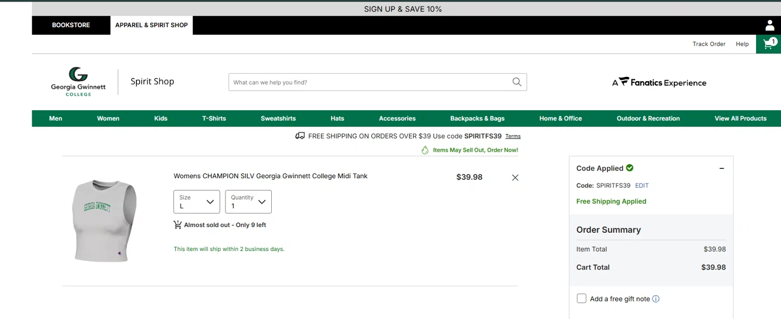Click the Track Order link
This screenshot has width=781, height=319.
709,44
